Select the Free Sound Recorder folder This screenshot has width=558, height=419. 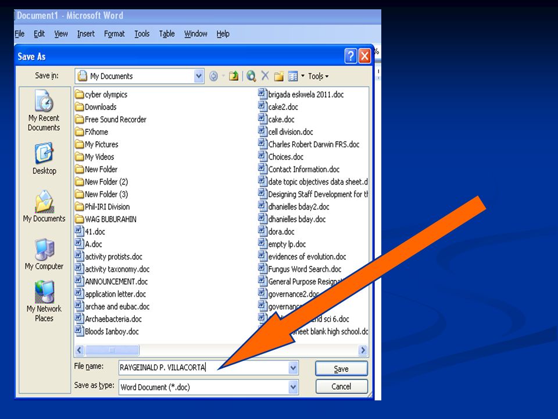[x=110, y=119]
